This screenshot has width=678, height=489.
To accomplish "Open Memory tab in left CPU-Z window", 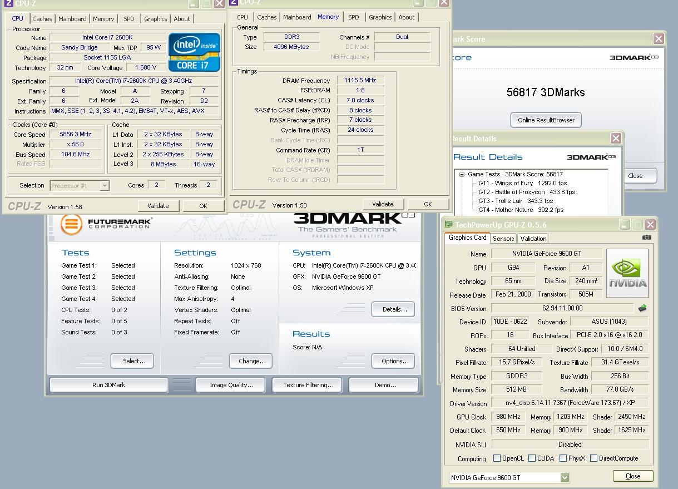I will coord(103,19).
